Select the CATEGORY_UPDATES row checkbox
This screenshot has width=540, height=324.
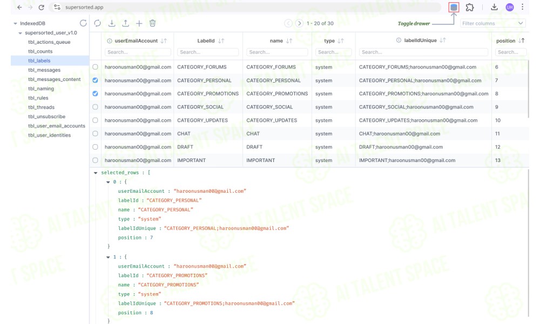coord(95,120)
